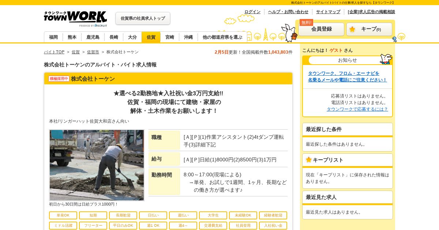
Task: Click the 週払い tag
Action: tap(183, 215)
